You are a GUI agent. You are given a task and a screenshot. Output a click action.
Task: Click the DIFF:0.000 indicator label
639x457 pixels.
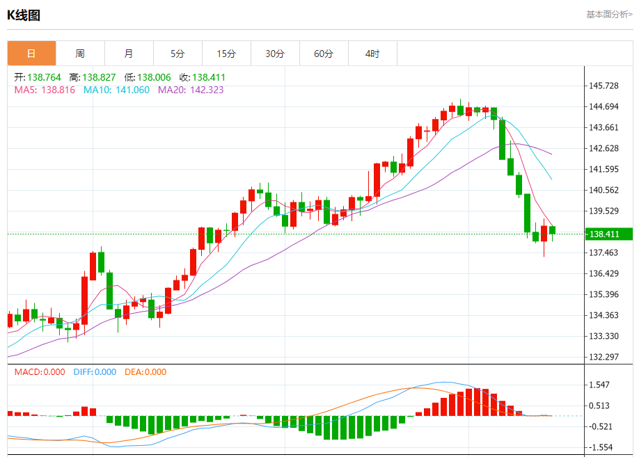pos(95,372)
